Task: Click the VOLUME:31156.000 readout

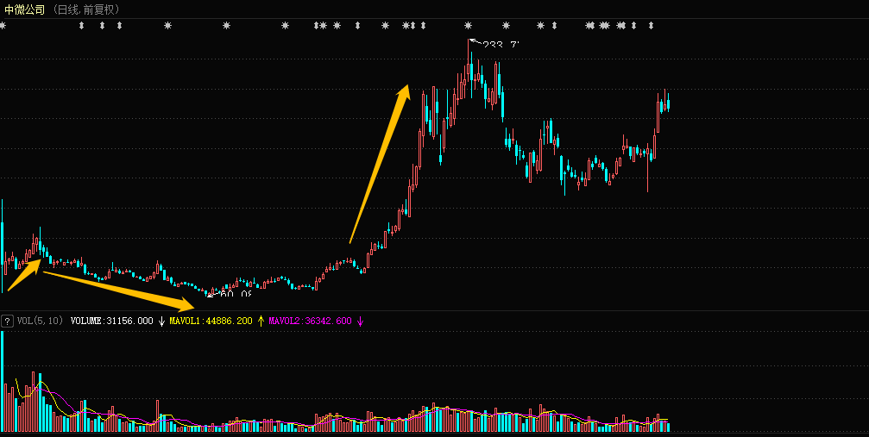Action: tap(111, 321)
